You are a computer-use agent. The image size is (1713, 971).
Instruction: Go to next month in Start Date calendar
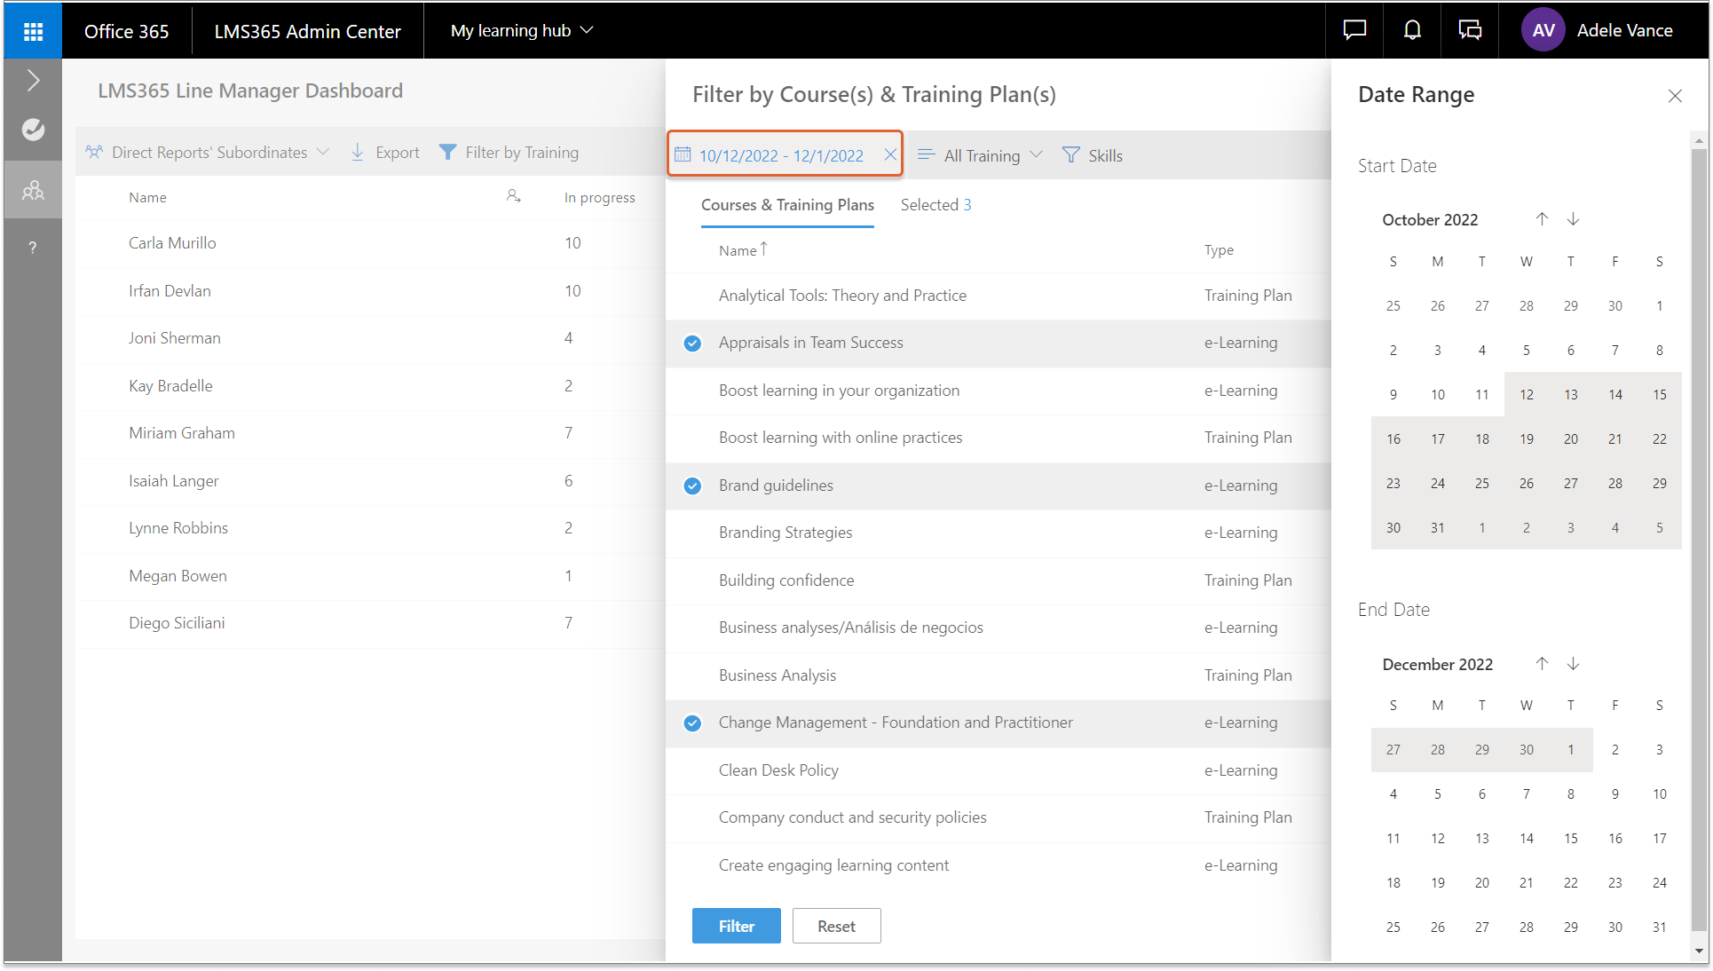coord(1573,219)
